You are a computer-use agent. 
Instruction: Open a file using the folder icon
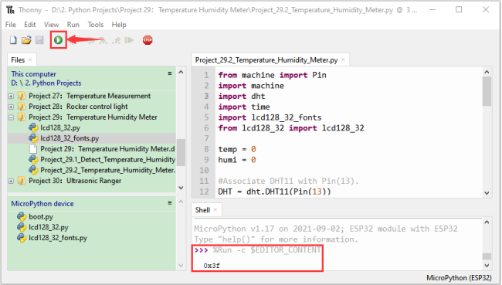(x=26, y=40)
